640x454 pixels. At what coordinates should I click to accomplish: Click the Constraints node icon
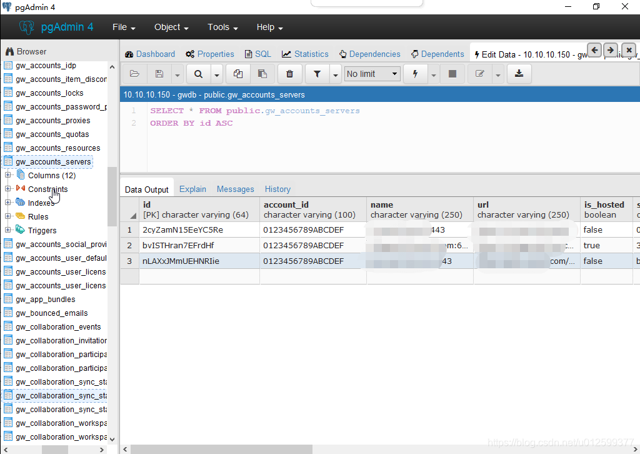[21, 189]
